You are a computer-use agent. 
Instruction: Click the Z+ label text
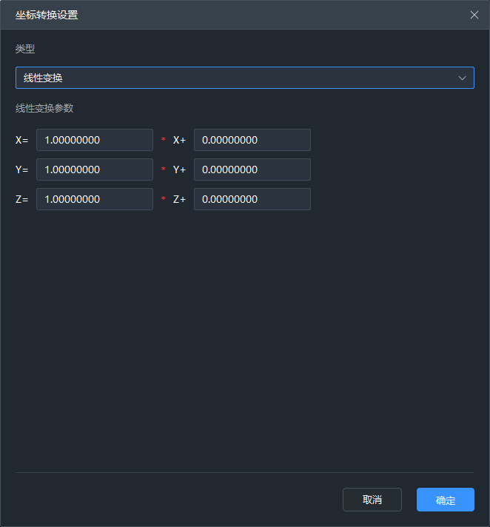point(179,199)
